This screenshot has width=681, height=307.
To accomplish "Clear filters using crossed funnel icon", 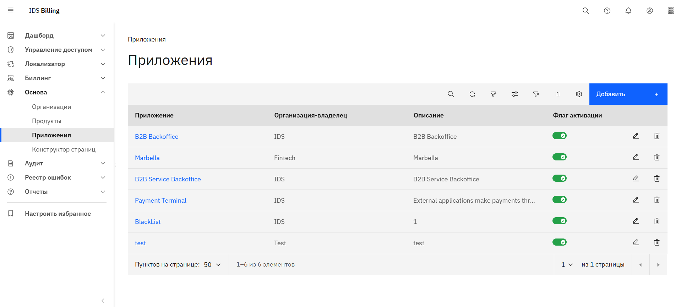I will point(536,94).
